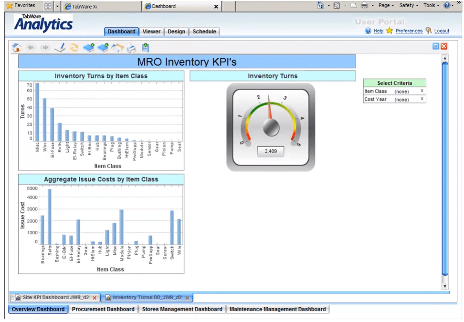Click the Home icon in dashboard toolbar
The image size is (464, 322).
click(x=17, y=48)
